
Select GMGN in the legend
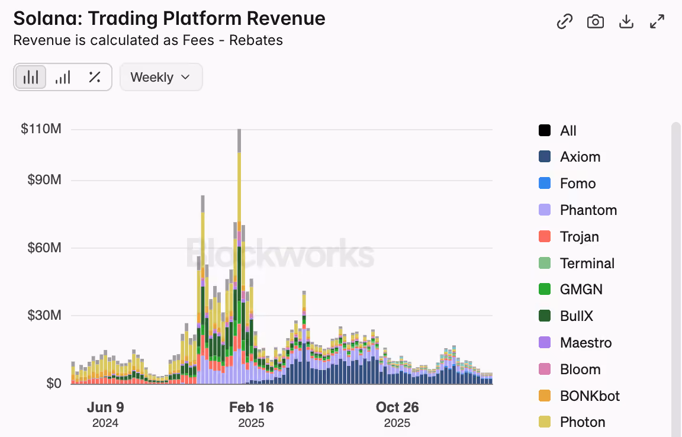click(x=571, y=289)
